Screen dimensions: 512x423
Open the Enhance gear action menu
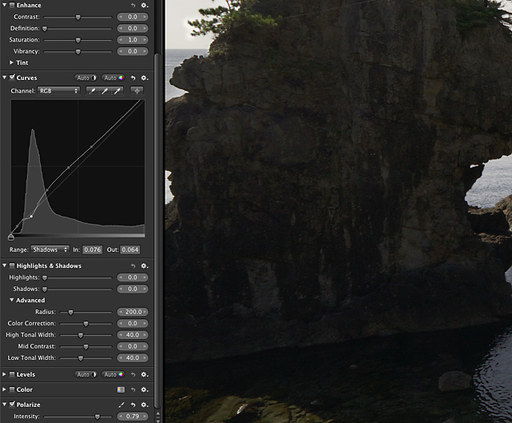(x=144, y=5)
